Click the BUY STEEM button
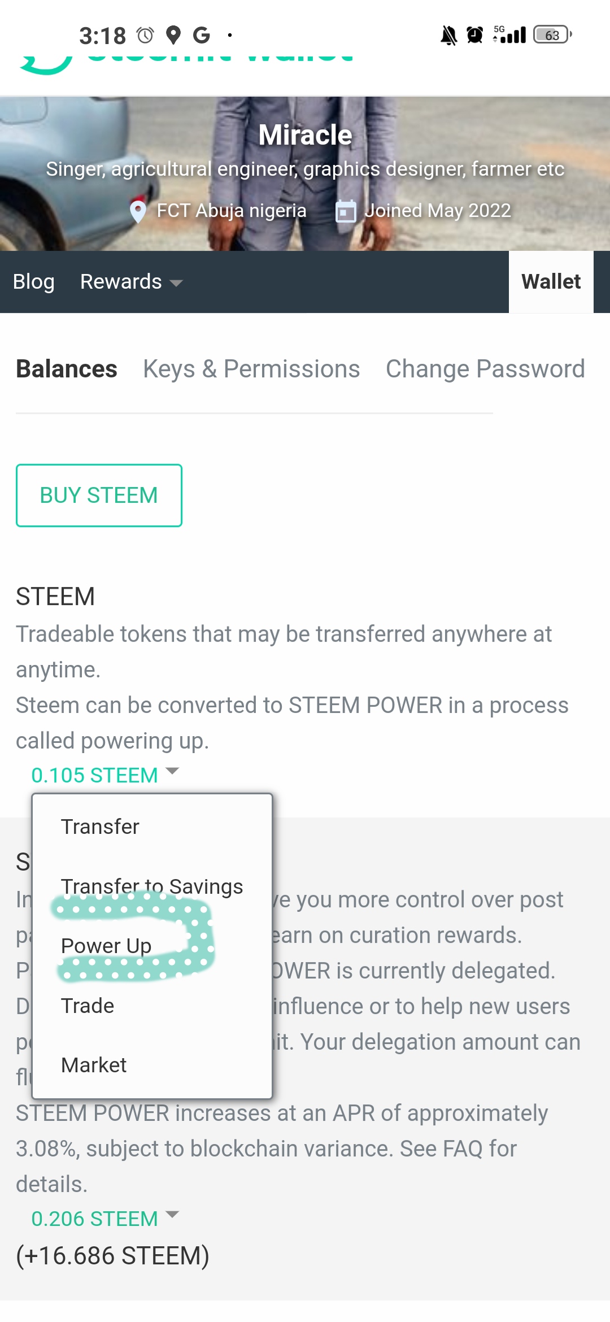This screenshot has width=610, height=1322. [99, 495]
